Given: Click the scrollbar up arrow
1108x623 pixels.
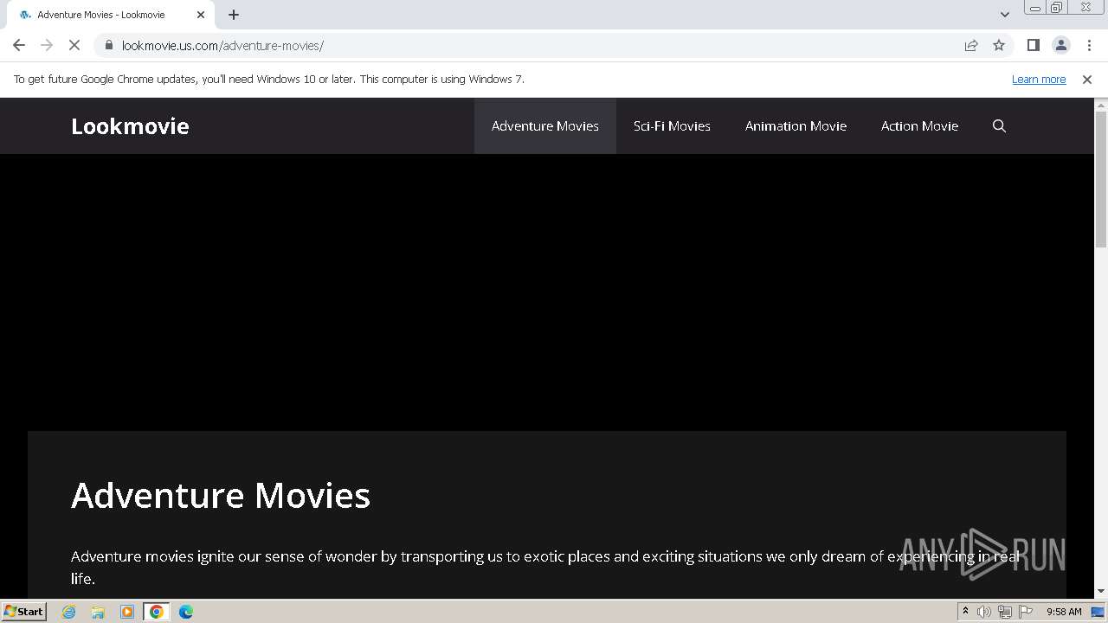Looking at the screenshot, I should coord(1101,105).
